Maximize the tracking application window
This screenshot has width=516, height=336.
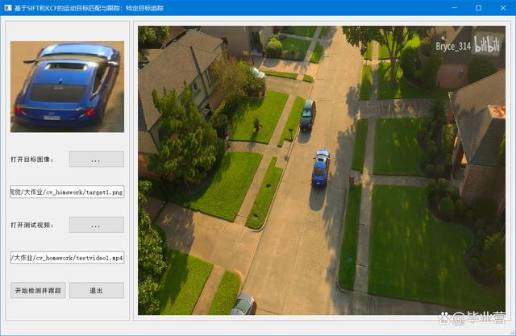[478, 8]
